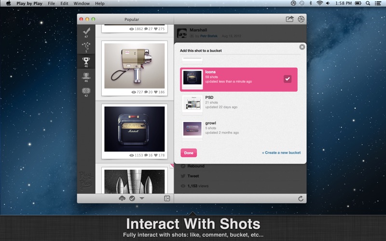This screenshot has width=386, height=241.
Task: Click the cloud download icon
Action: 122,199
